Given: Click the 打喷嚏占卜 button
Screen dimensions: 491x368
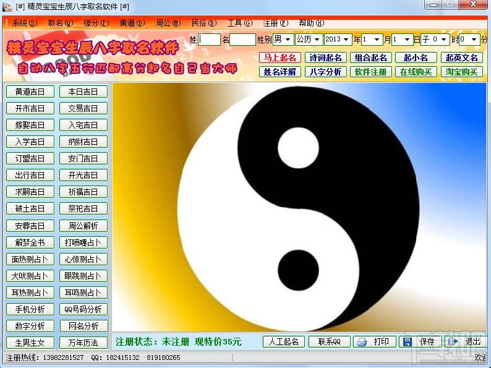Looking at the screenshot, I should coord(83,242).
